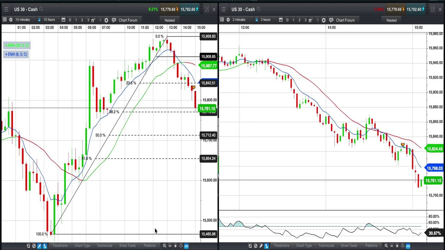Open Draw Tools menu on right chart
The image size is (445, 250).
[x=349, y=245]
